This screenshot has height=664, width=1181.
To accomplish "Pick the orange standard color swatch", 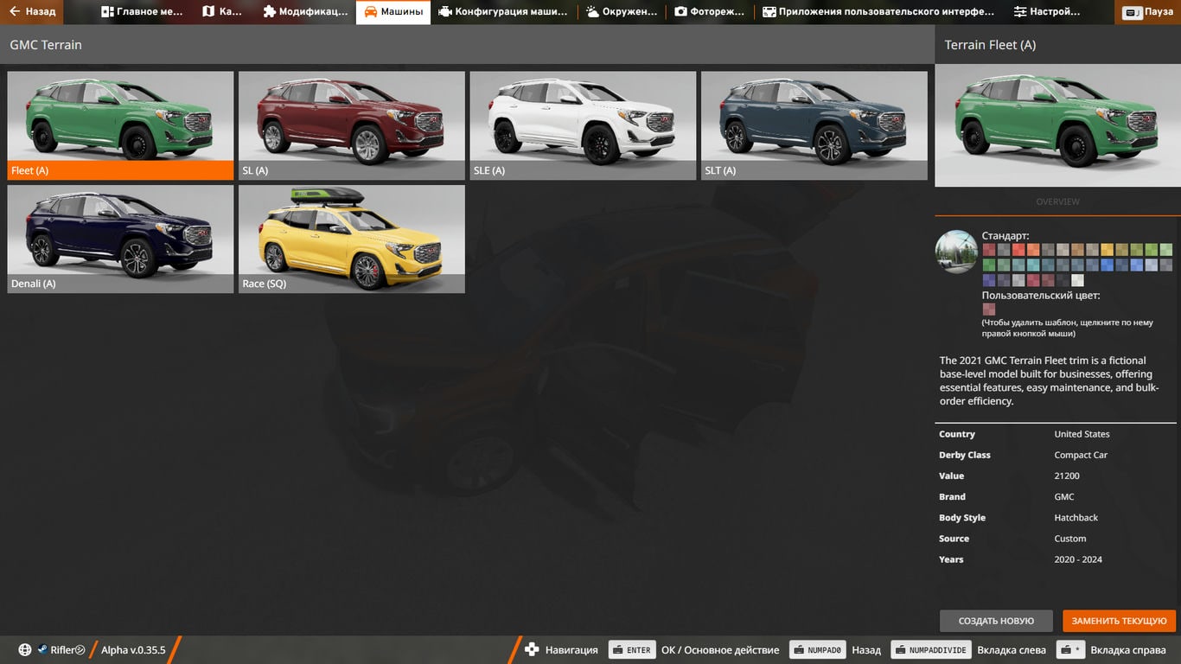I will tap(1033, 250).
